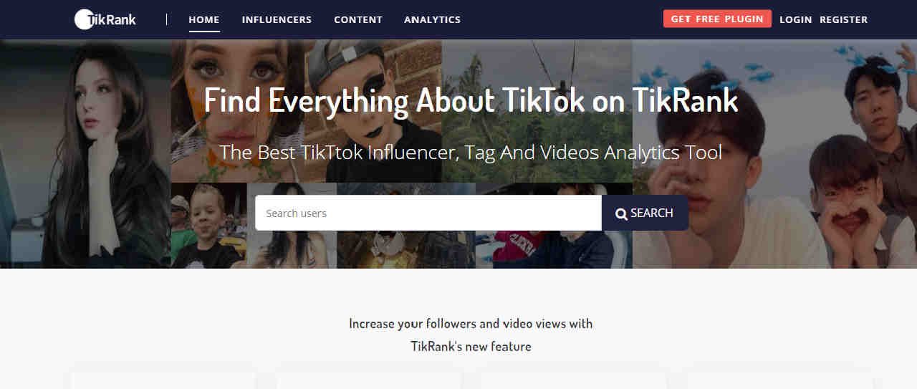Click the hero headline about TikTok
This screenshot has height=389, width=917.
point(471,100)
